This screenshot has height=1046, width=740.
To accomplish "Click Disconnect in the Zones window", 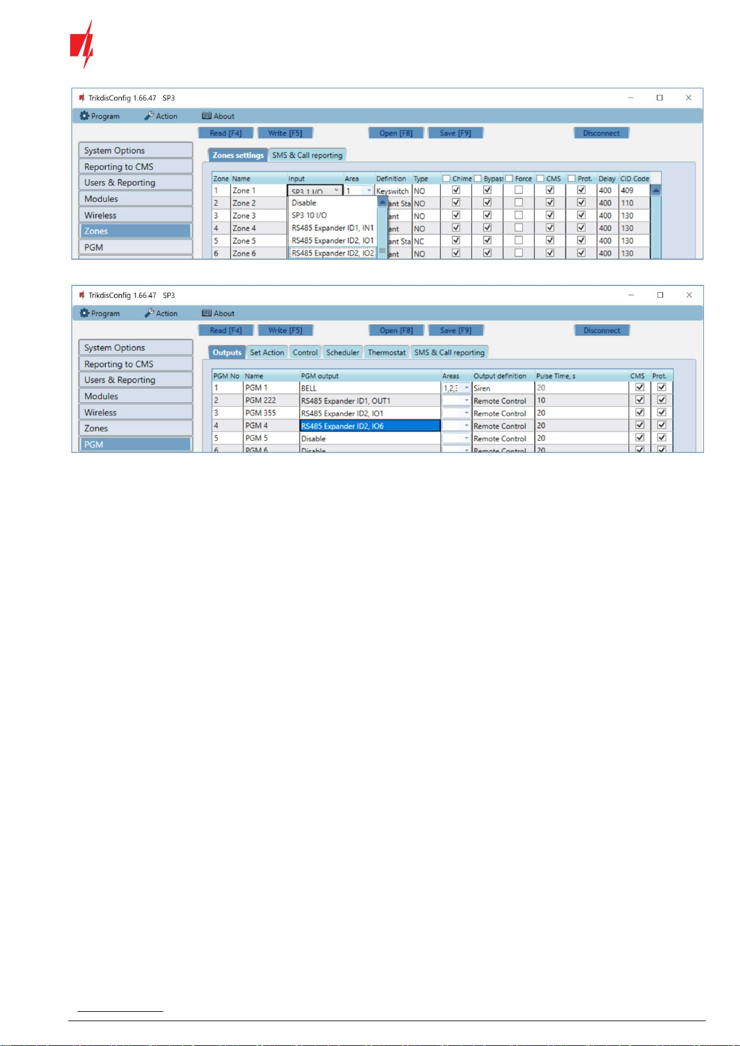I will [x=602, y=133].
